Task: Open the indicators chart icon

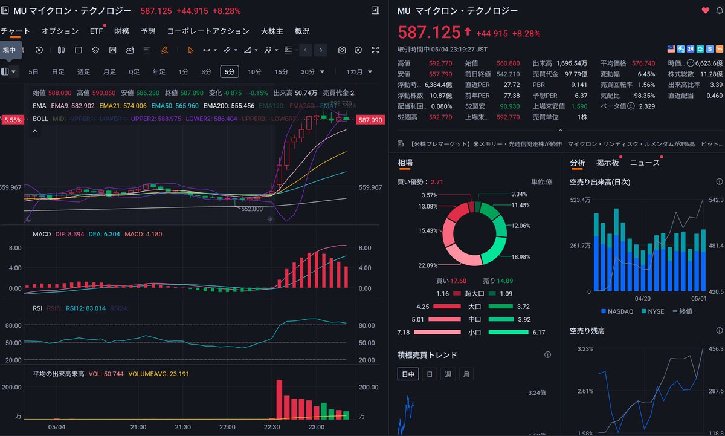Action: coord(130,50)
